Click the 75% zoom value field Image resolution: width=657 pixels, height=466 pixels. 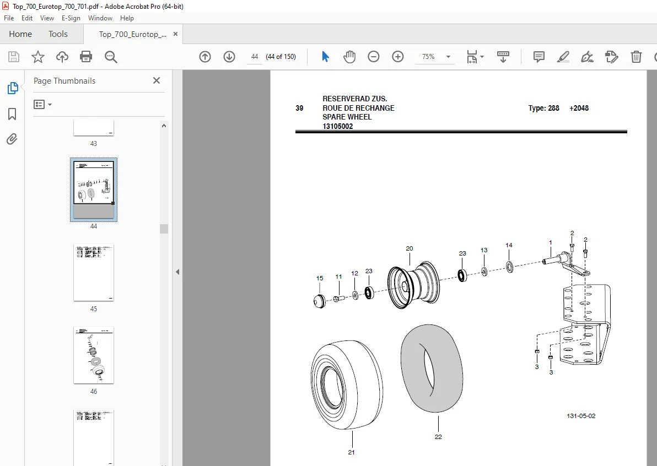click(428, 57)
